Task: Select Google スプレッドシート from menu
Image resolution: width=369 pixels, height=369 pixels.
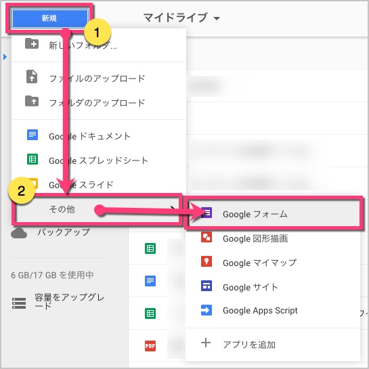Action: tap(98, 160)
